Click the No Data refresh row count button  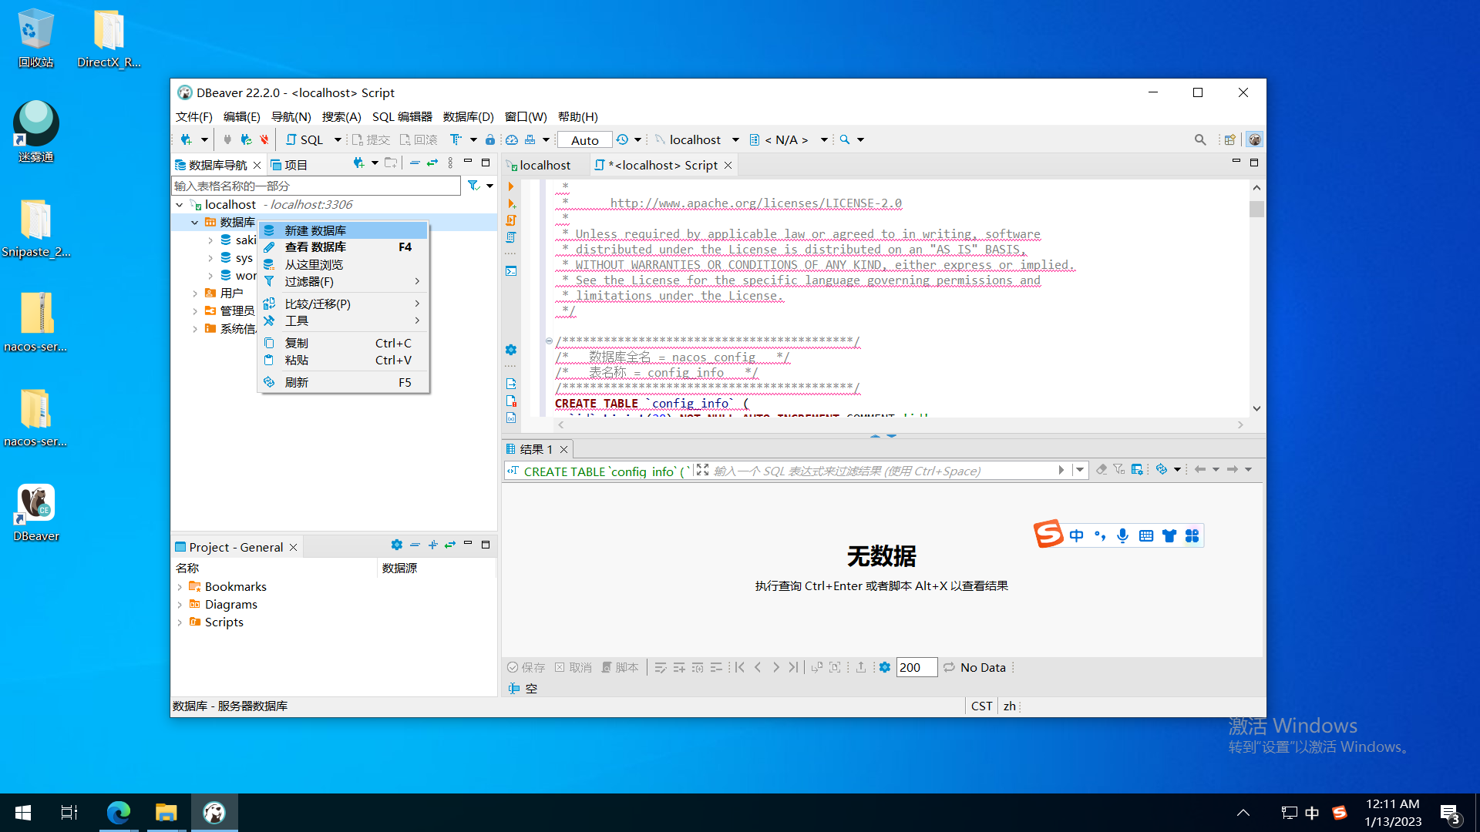click(x=975, y=667)
